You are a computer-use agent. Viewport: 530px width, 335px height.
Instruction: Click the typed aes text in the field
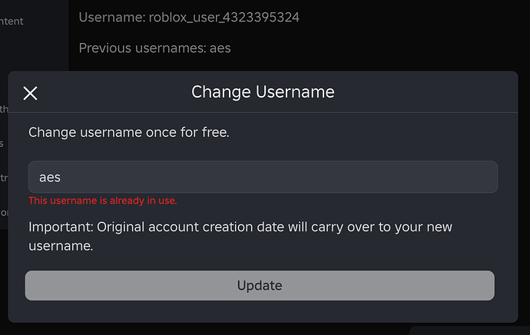point(50,177)
